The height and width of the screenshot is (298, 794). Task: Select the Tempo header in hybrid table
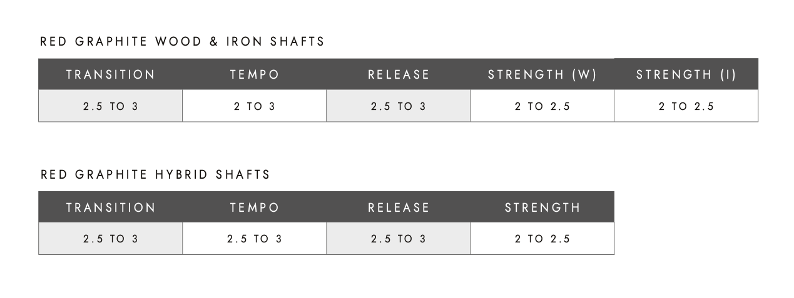(x=255, y=207)
